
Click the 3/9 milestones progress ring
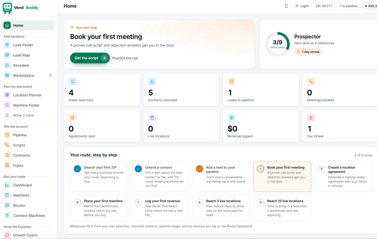tap(277, 44)
